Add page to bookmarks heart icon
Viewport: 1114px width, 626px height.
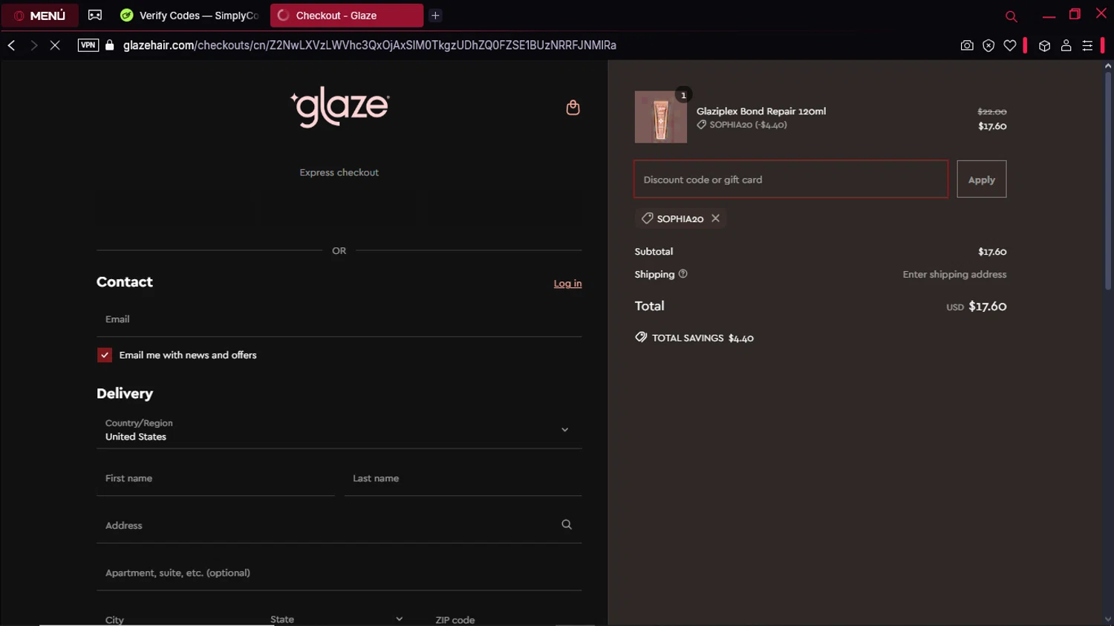[x=1010, y=45]
